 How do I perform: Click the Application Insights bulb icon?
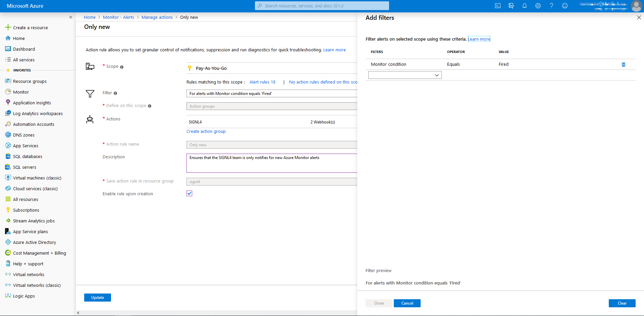(x=8, y=102)
